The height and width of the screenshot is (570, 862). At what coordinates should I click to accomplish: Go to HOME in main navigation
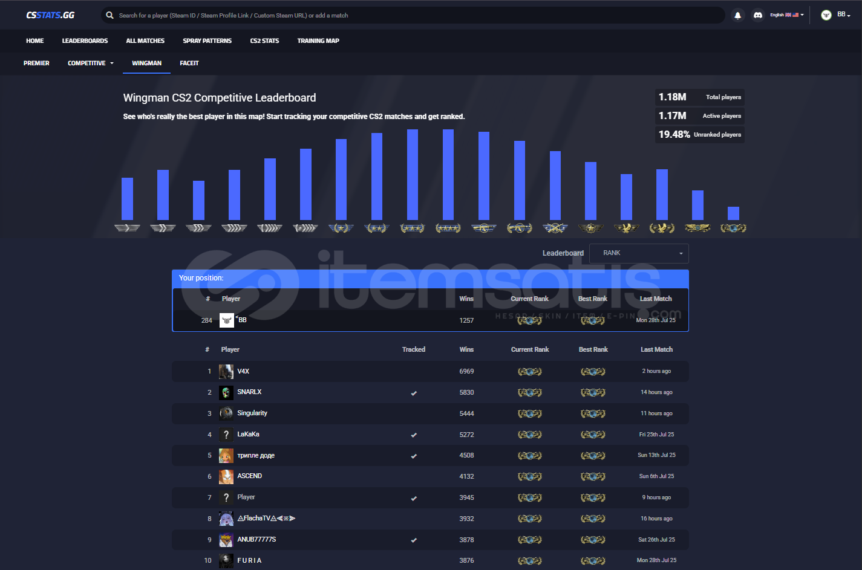pyautogui.click(x=35, y=41)
